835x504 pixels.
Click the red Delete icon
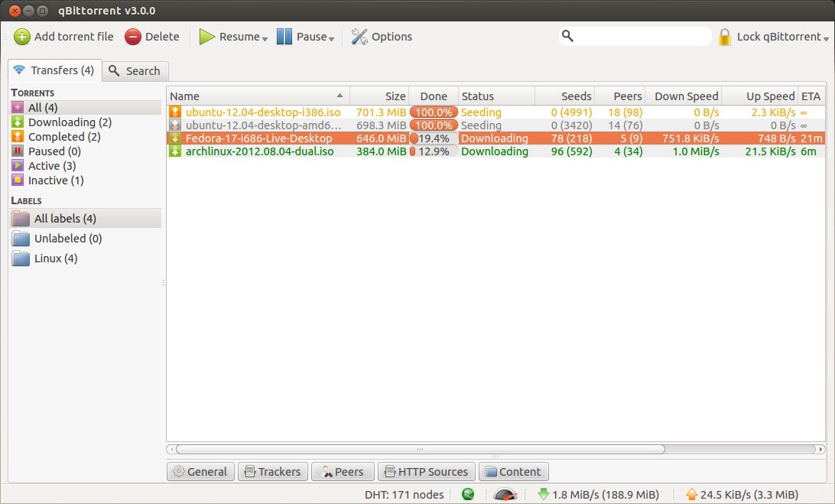(x=132, y=37)
